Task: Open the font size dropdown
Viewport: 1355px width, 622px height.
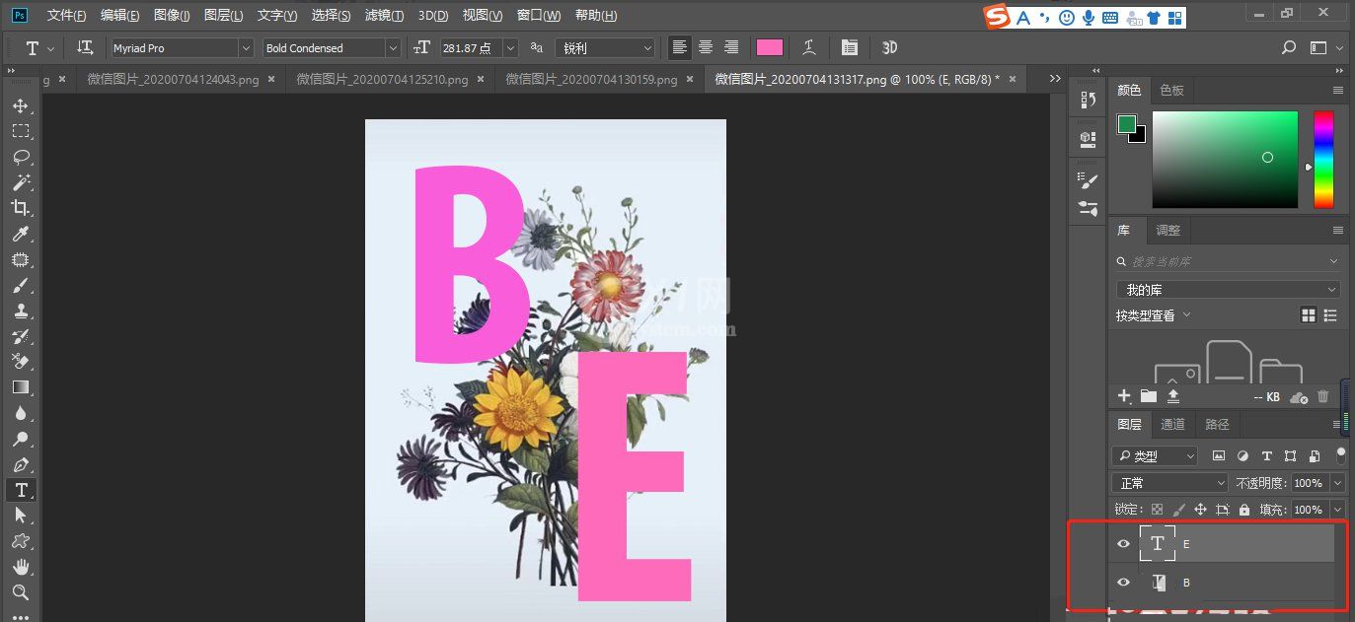Action: click(510, 47)
